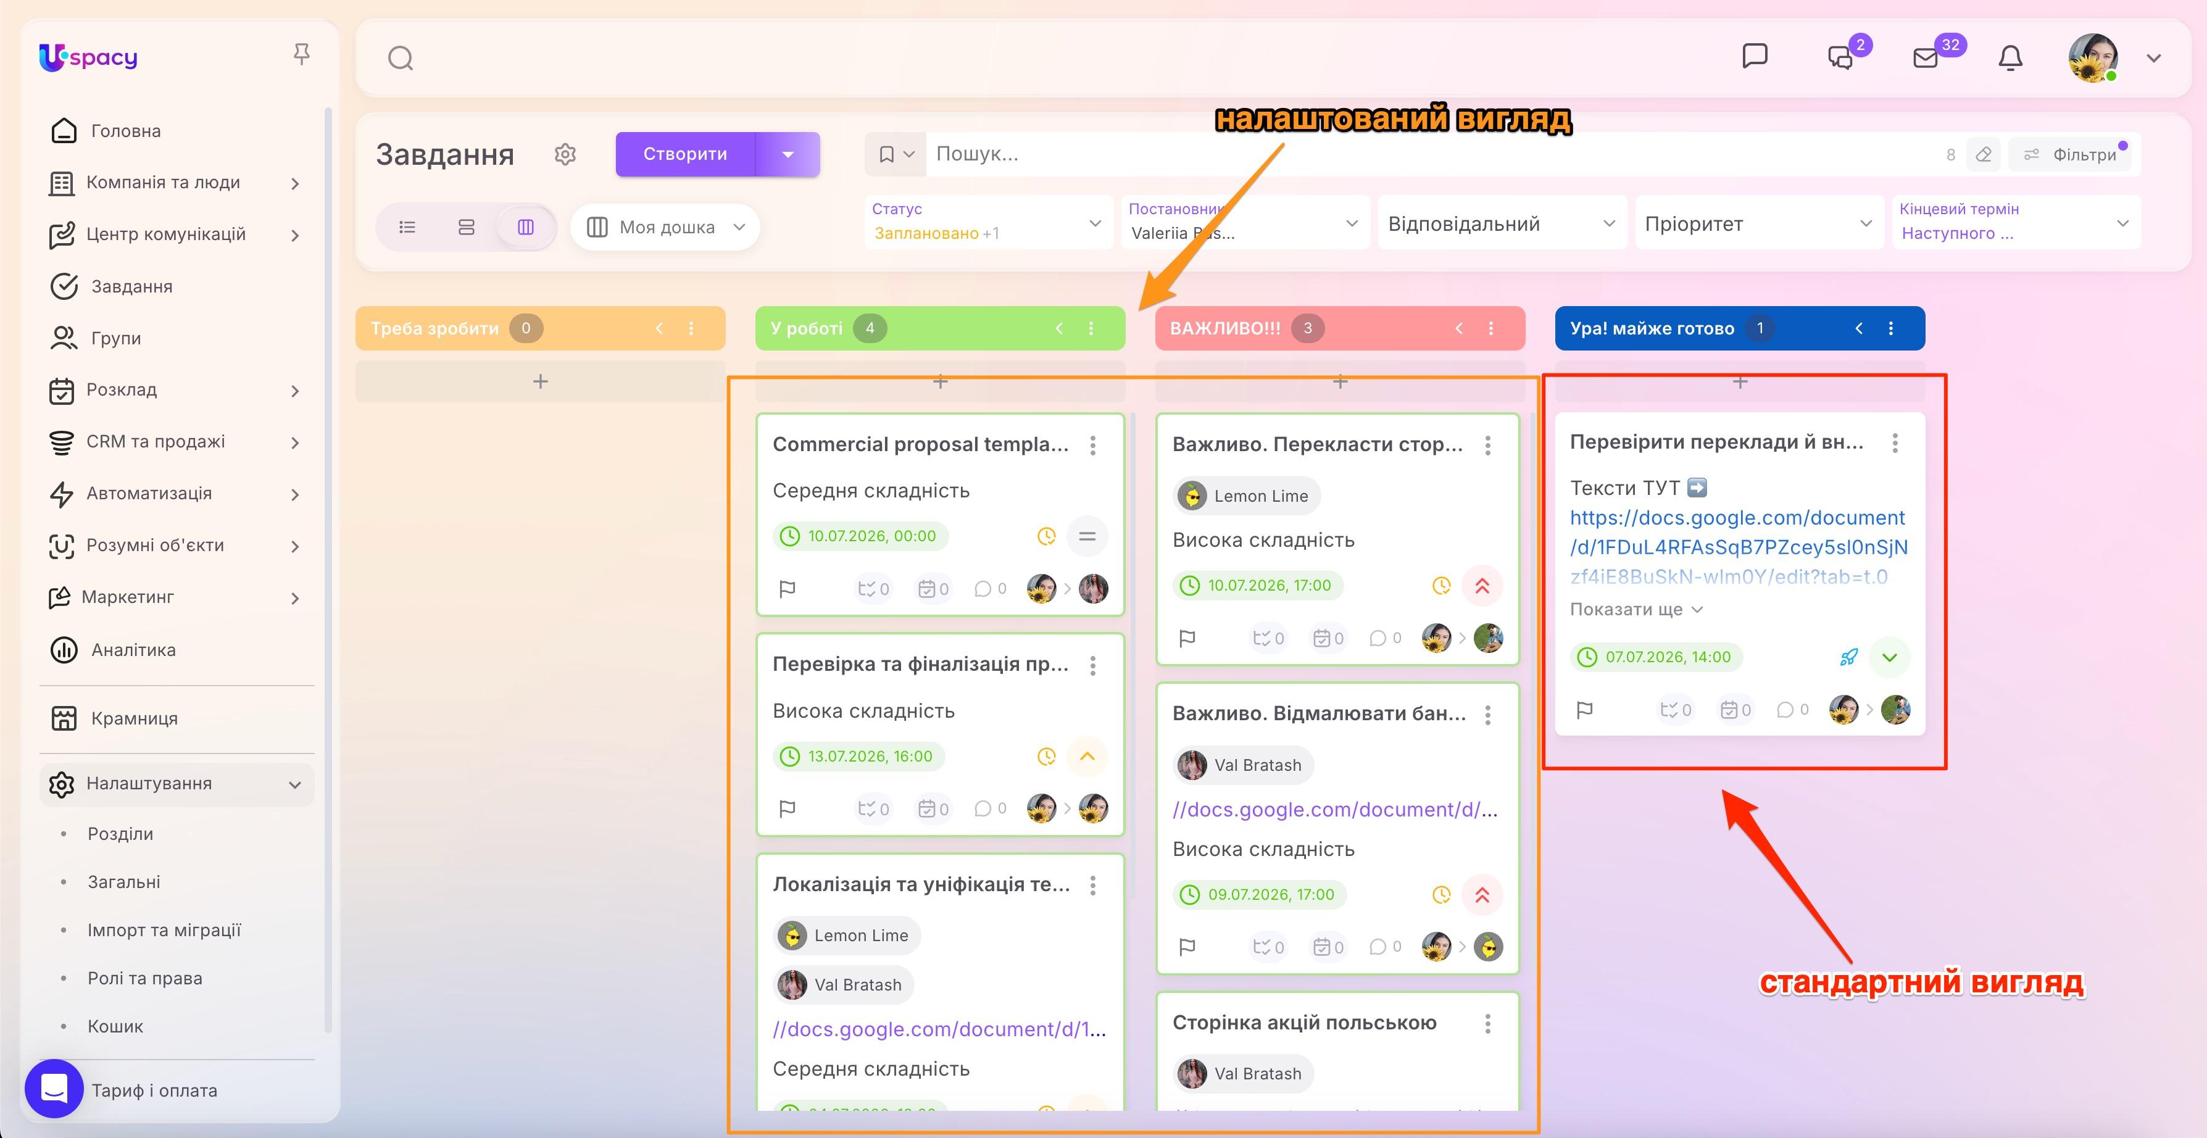The width and height of the screenshot is (2207, 1138).
Task: Add task in Треба зробити column
Action: point(541,381)
